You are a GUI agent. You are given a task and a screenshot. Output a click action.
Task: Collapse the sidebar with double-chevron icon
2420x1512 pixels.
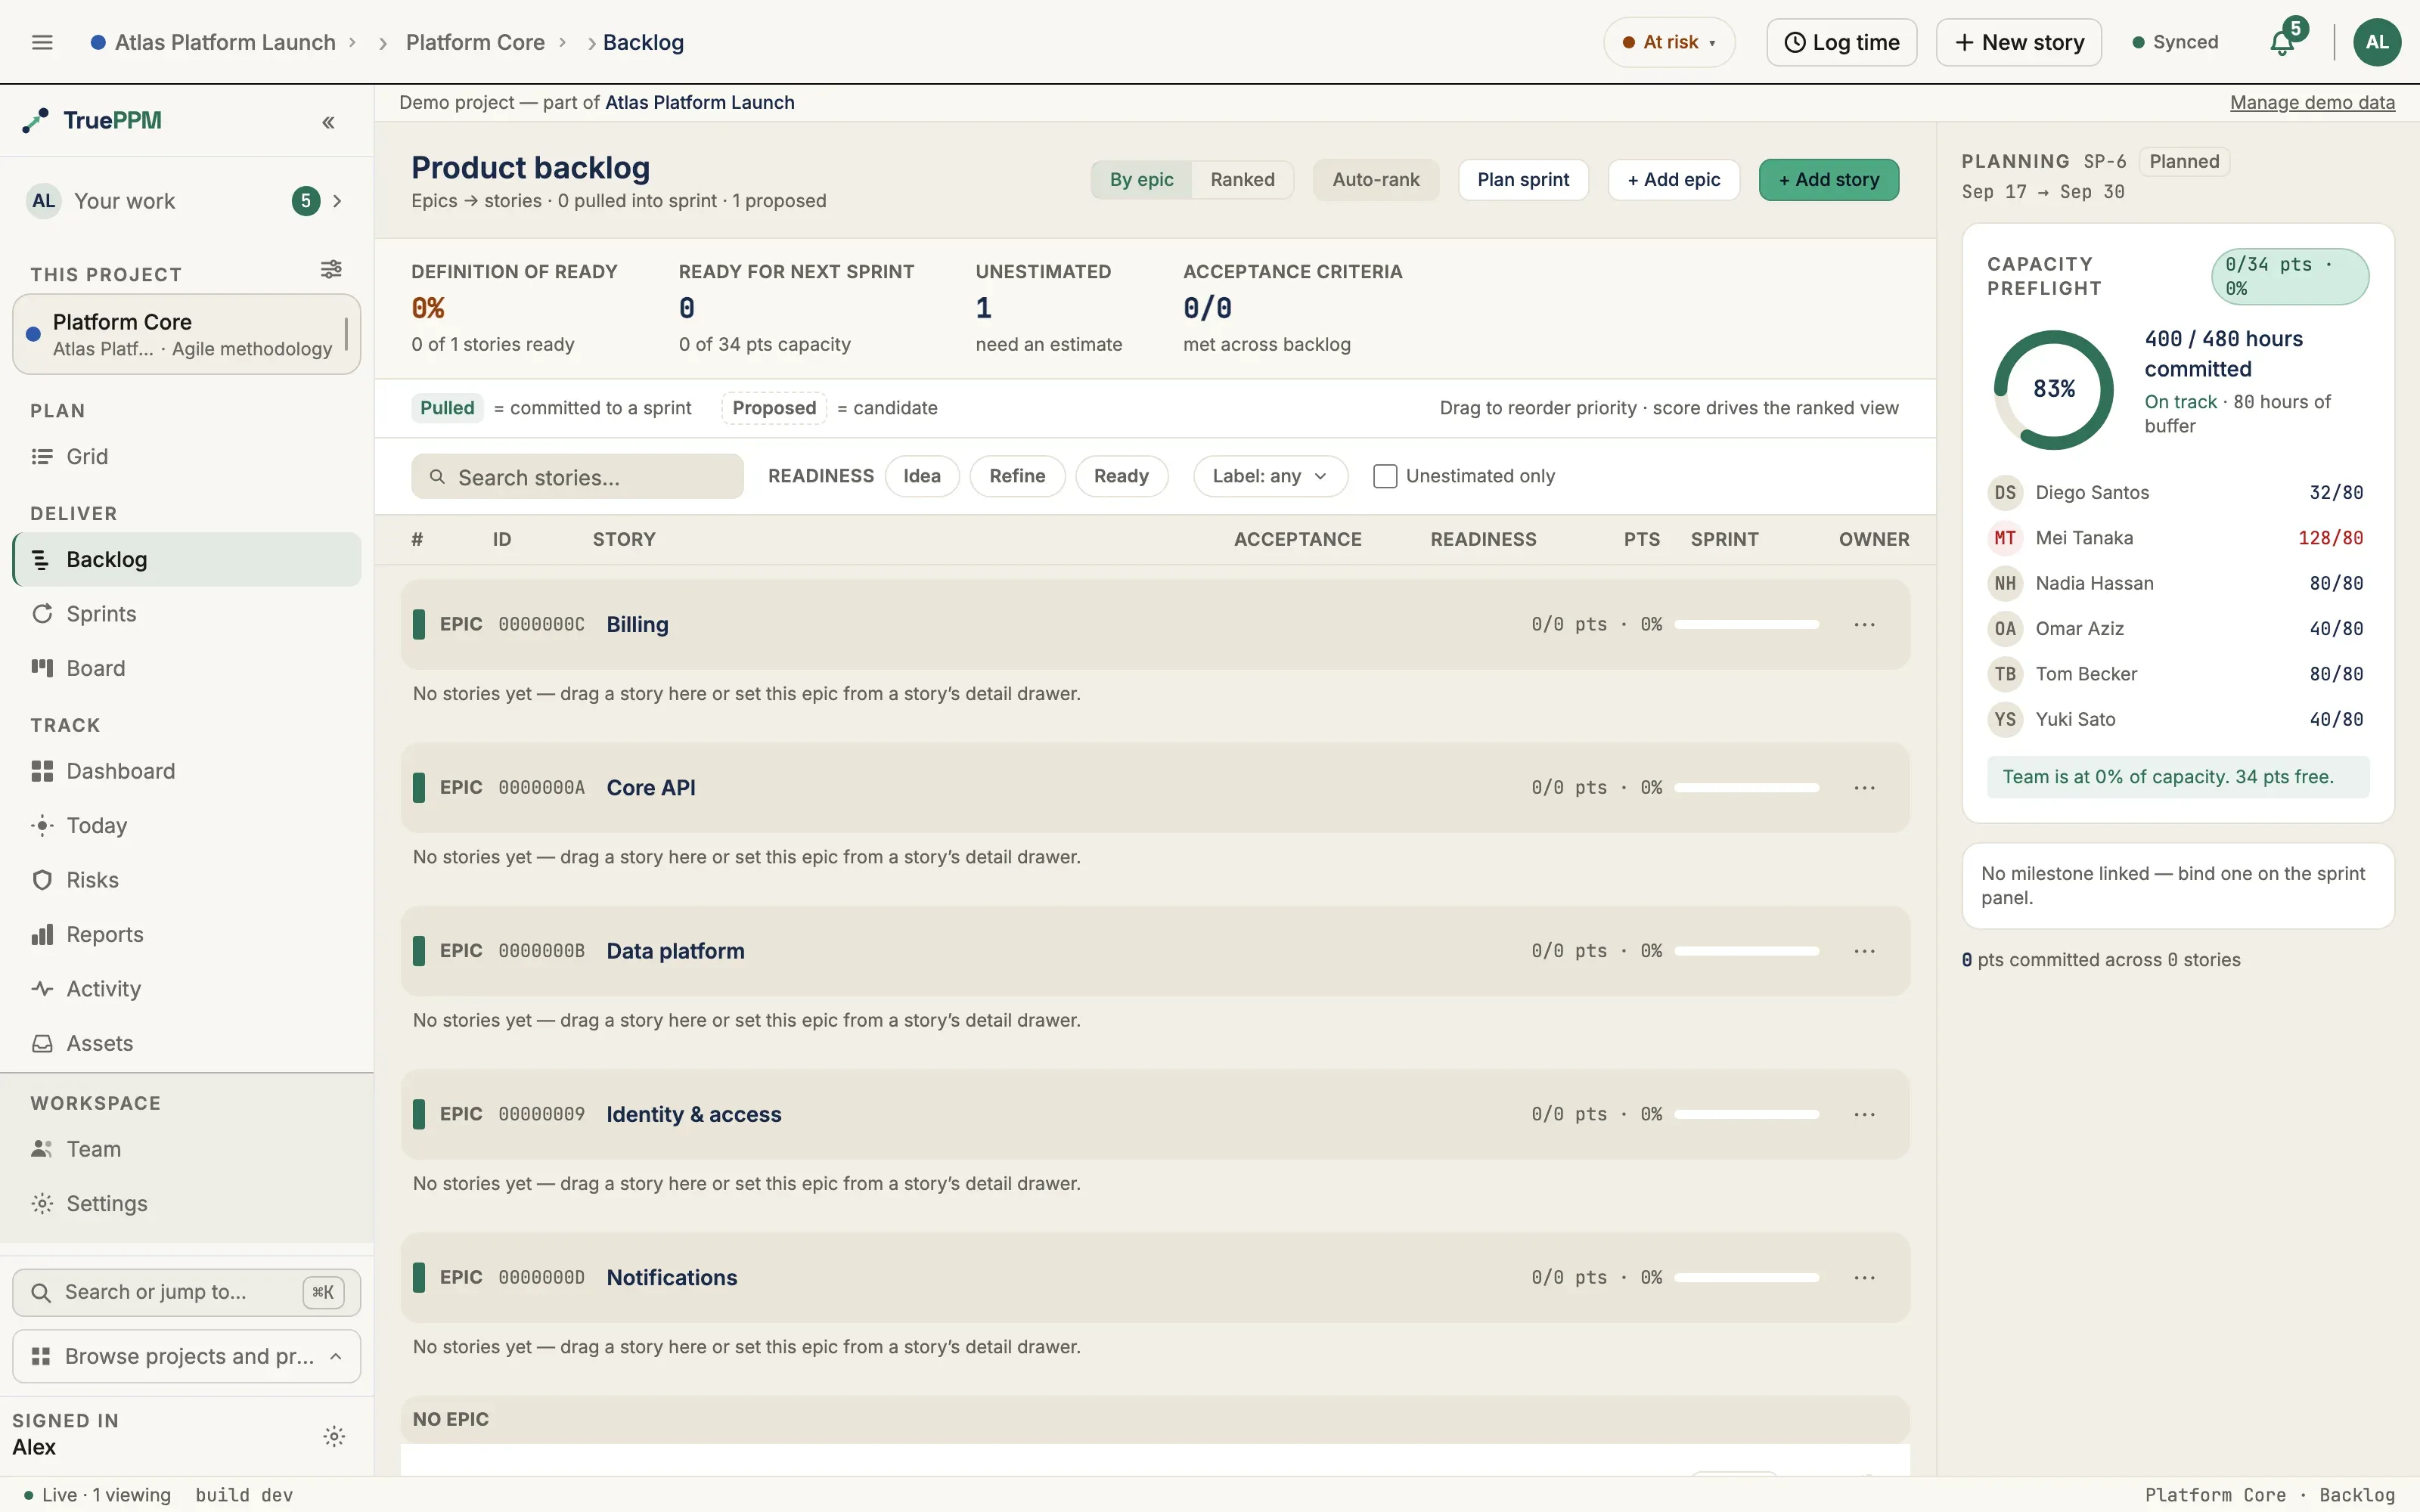328,122
